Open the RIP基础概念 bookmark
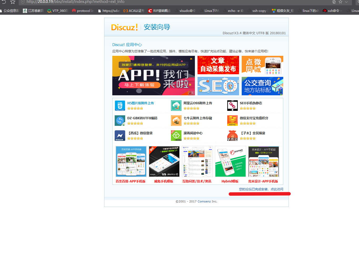The width and height of the screenshot is (359, 253). pos(159,11)
